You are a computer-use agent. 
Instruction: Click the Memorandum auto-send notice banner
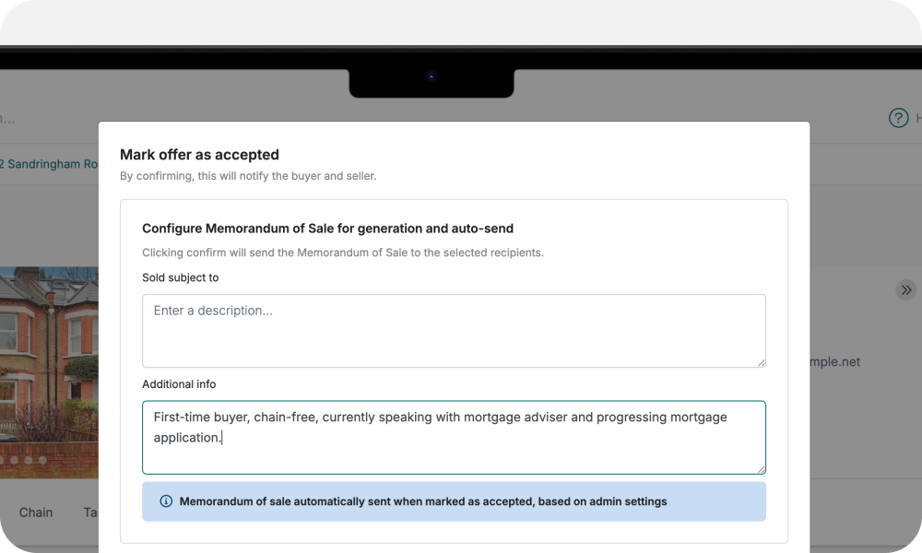454,500
